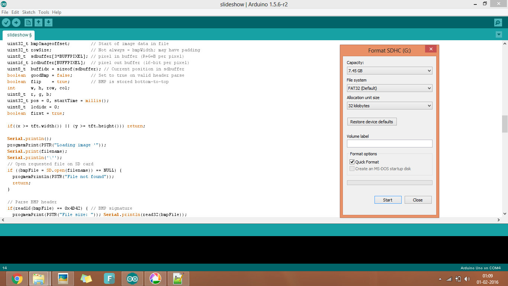The image size is (508, 286).
Task: Expand the File system FAT32 dropdown
Action: (389, 88)
